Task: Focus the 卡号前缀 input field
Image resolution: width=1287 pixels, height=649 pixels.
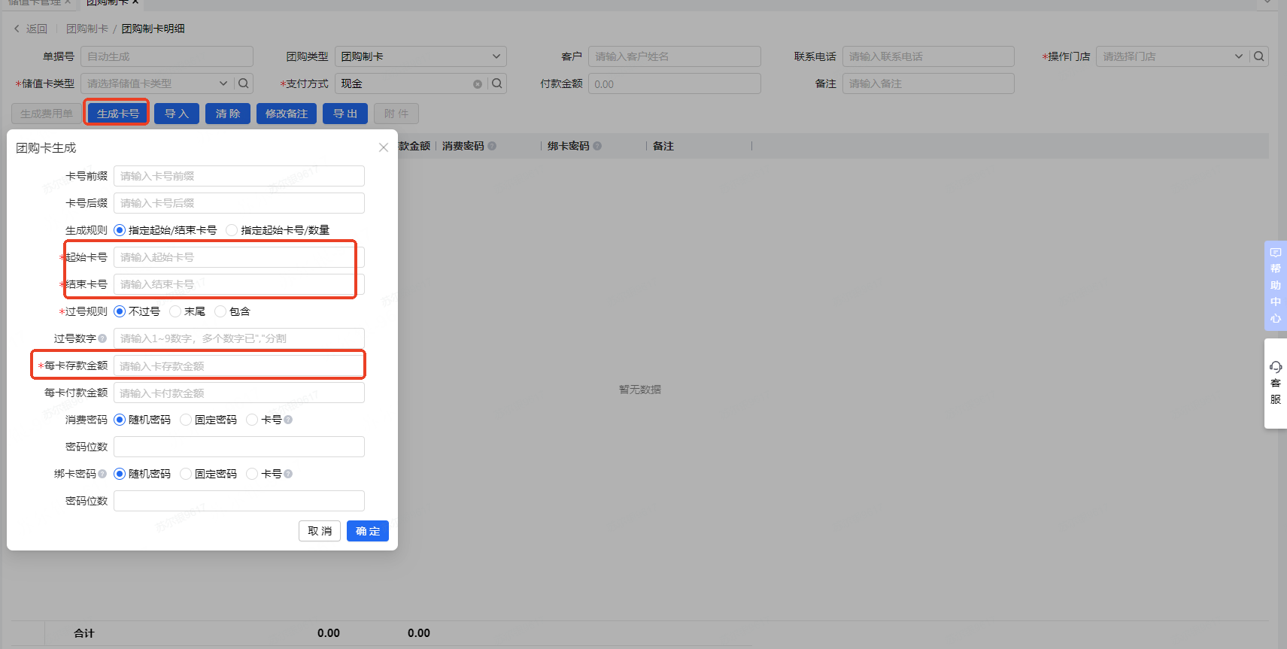Action: [239, 176]
